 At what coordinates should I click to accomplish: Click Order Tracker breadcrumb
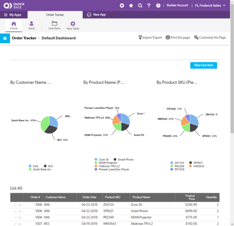24,38
